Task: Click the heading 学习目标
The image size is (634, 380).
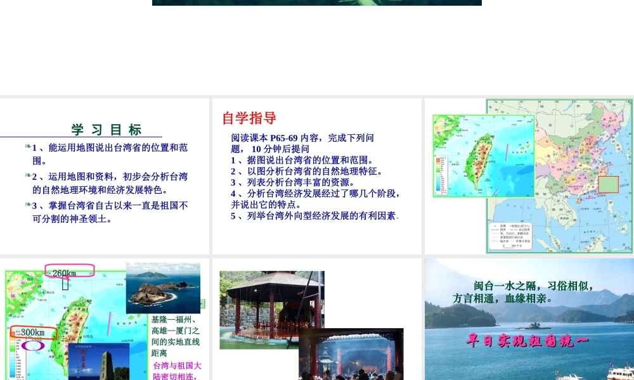Action: pyautogui.click(x=107, y=130)
